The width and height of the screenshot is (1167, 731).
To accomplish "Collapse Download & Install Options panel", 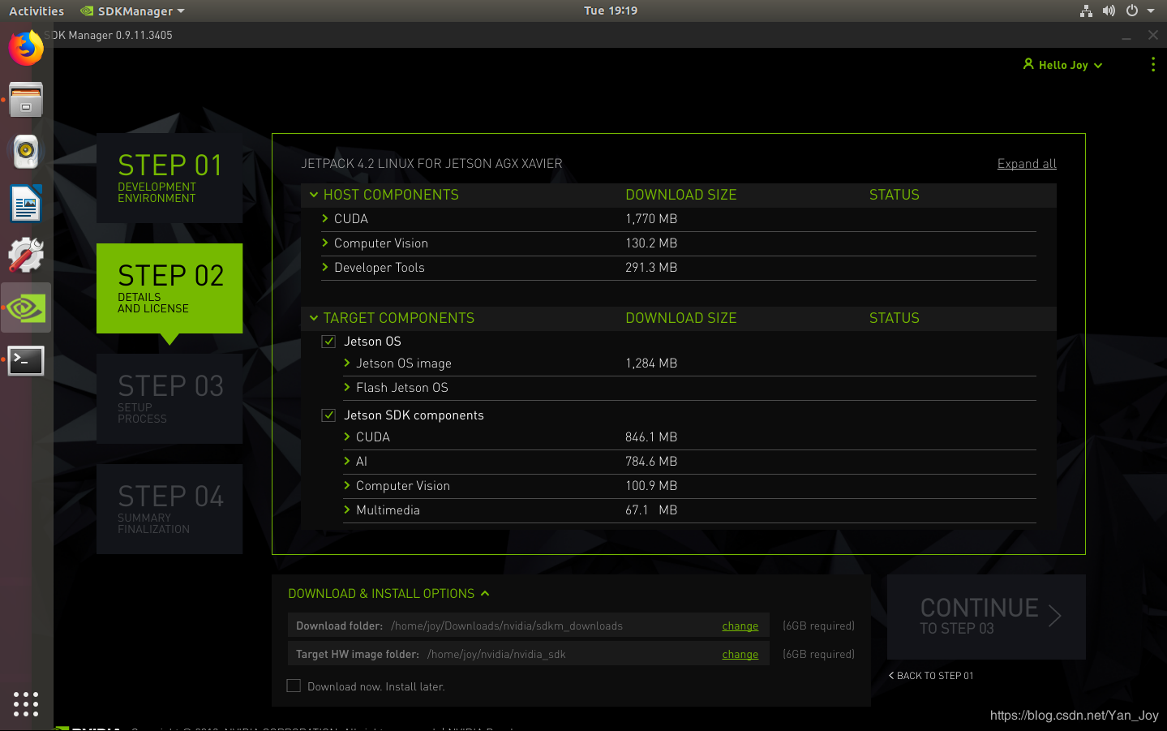I will click(x=485, y=593).
